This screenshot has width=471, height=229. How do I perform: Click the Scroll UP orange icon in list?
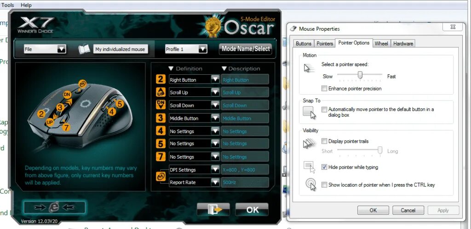161,92
